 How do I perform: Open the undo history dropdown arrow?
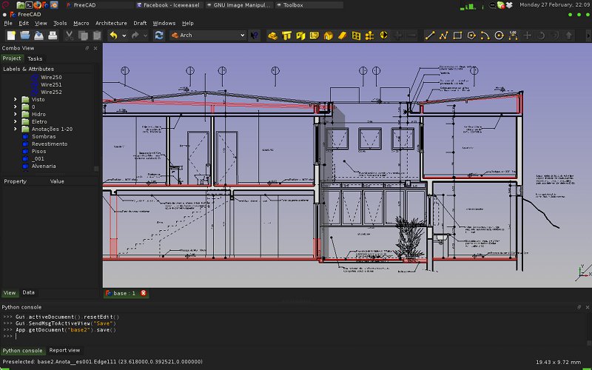(x=124, y=36)
